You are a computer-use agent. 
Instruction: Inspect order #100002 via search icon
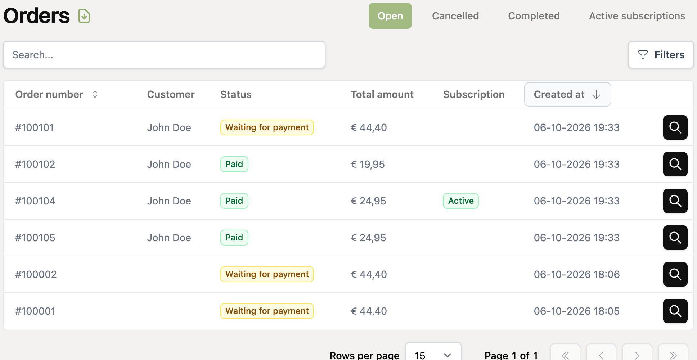[x=675, y=274]
